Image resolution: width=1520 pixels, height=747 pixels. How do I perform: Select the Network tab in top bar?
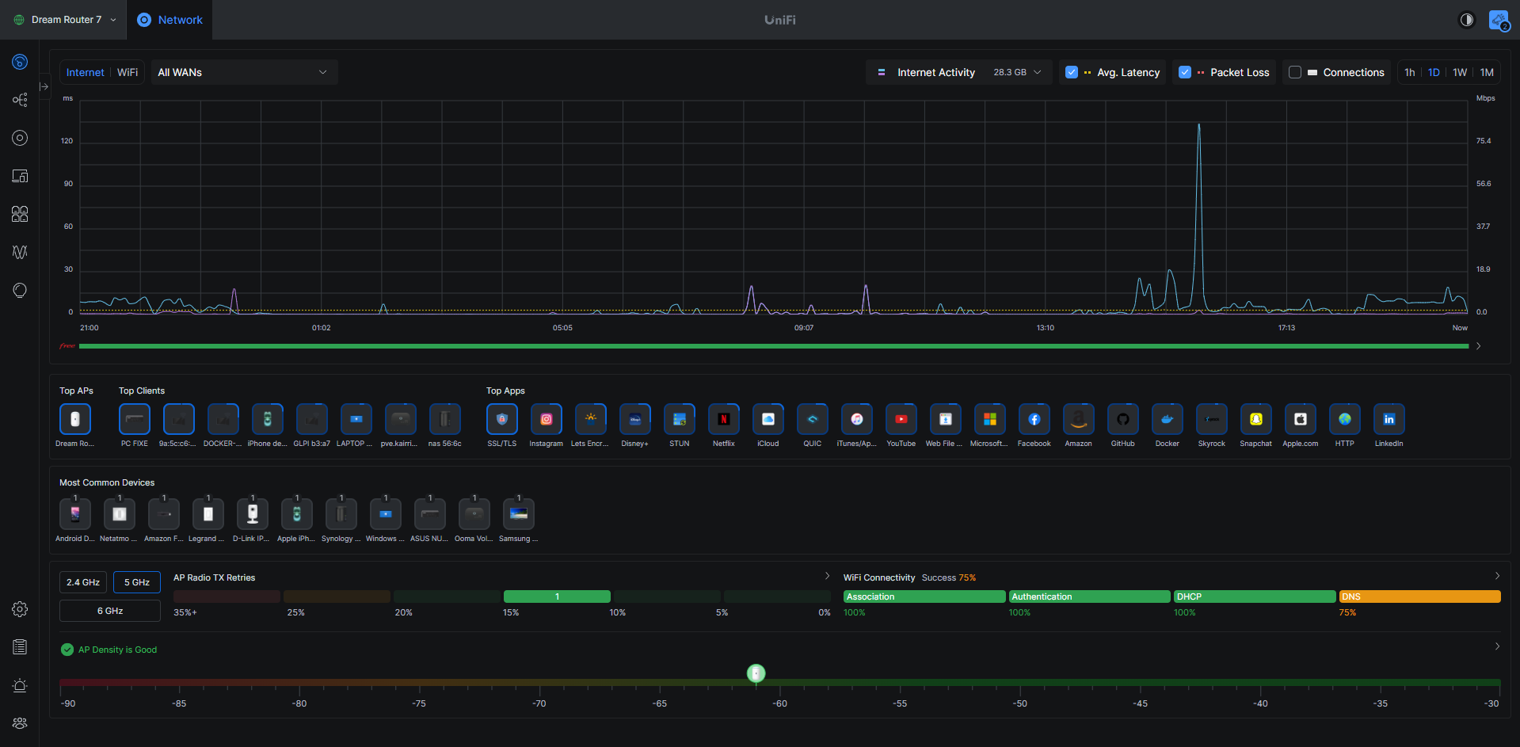(x=170, y=20)
